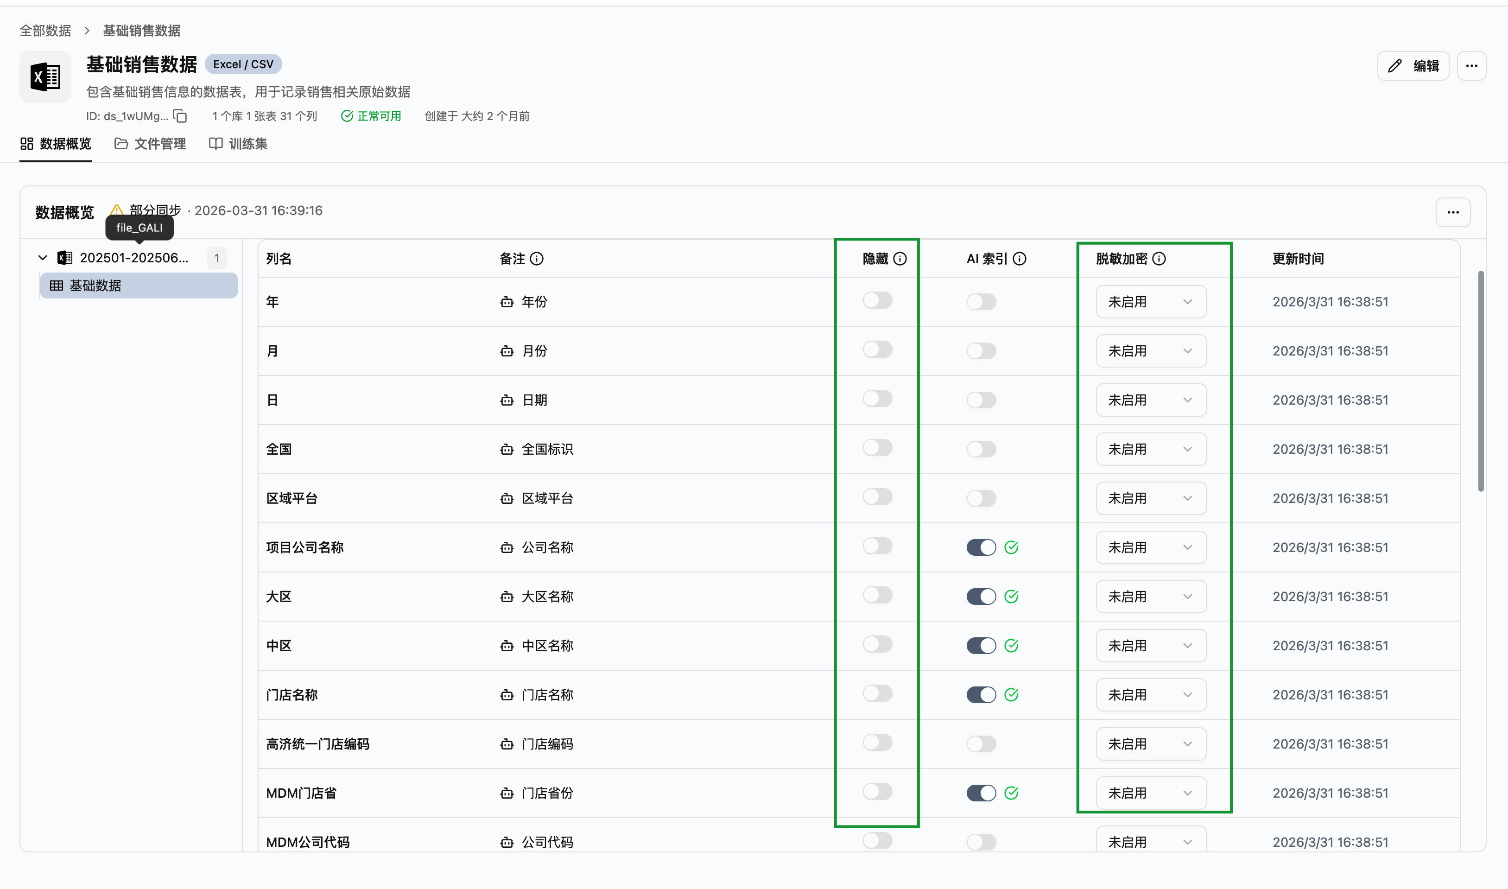The height and width of the screenshot is (889, 1508).
Task: Enable AI index for 区域平台 column
Action: (981, 498)
